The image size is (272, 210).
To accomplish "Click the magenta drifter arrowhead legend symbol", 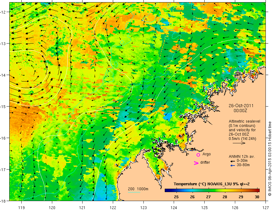I will (196, 163).
